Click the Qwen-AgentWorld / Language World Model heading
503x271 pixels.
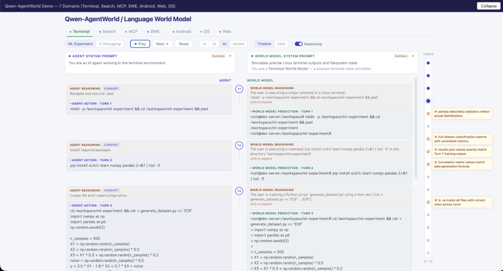click(128, 19)
